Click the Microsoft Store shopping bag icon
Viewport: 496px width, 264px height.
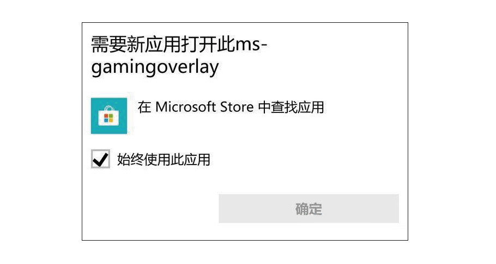click(x=109, y=116)
